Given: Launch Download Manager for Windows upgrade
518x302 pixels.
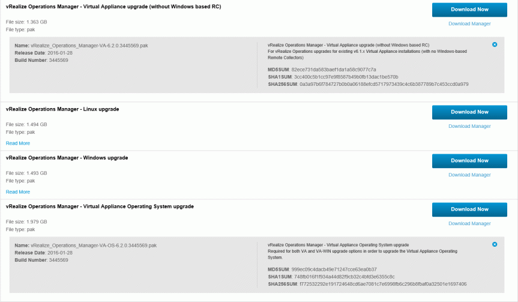Looking at the screenshot, I should click(469, 175).
